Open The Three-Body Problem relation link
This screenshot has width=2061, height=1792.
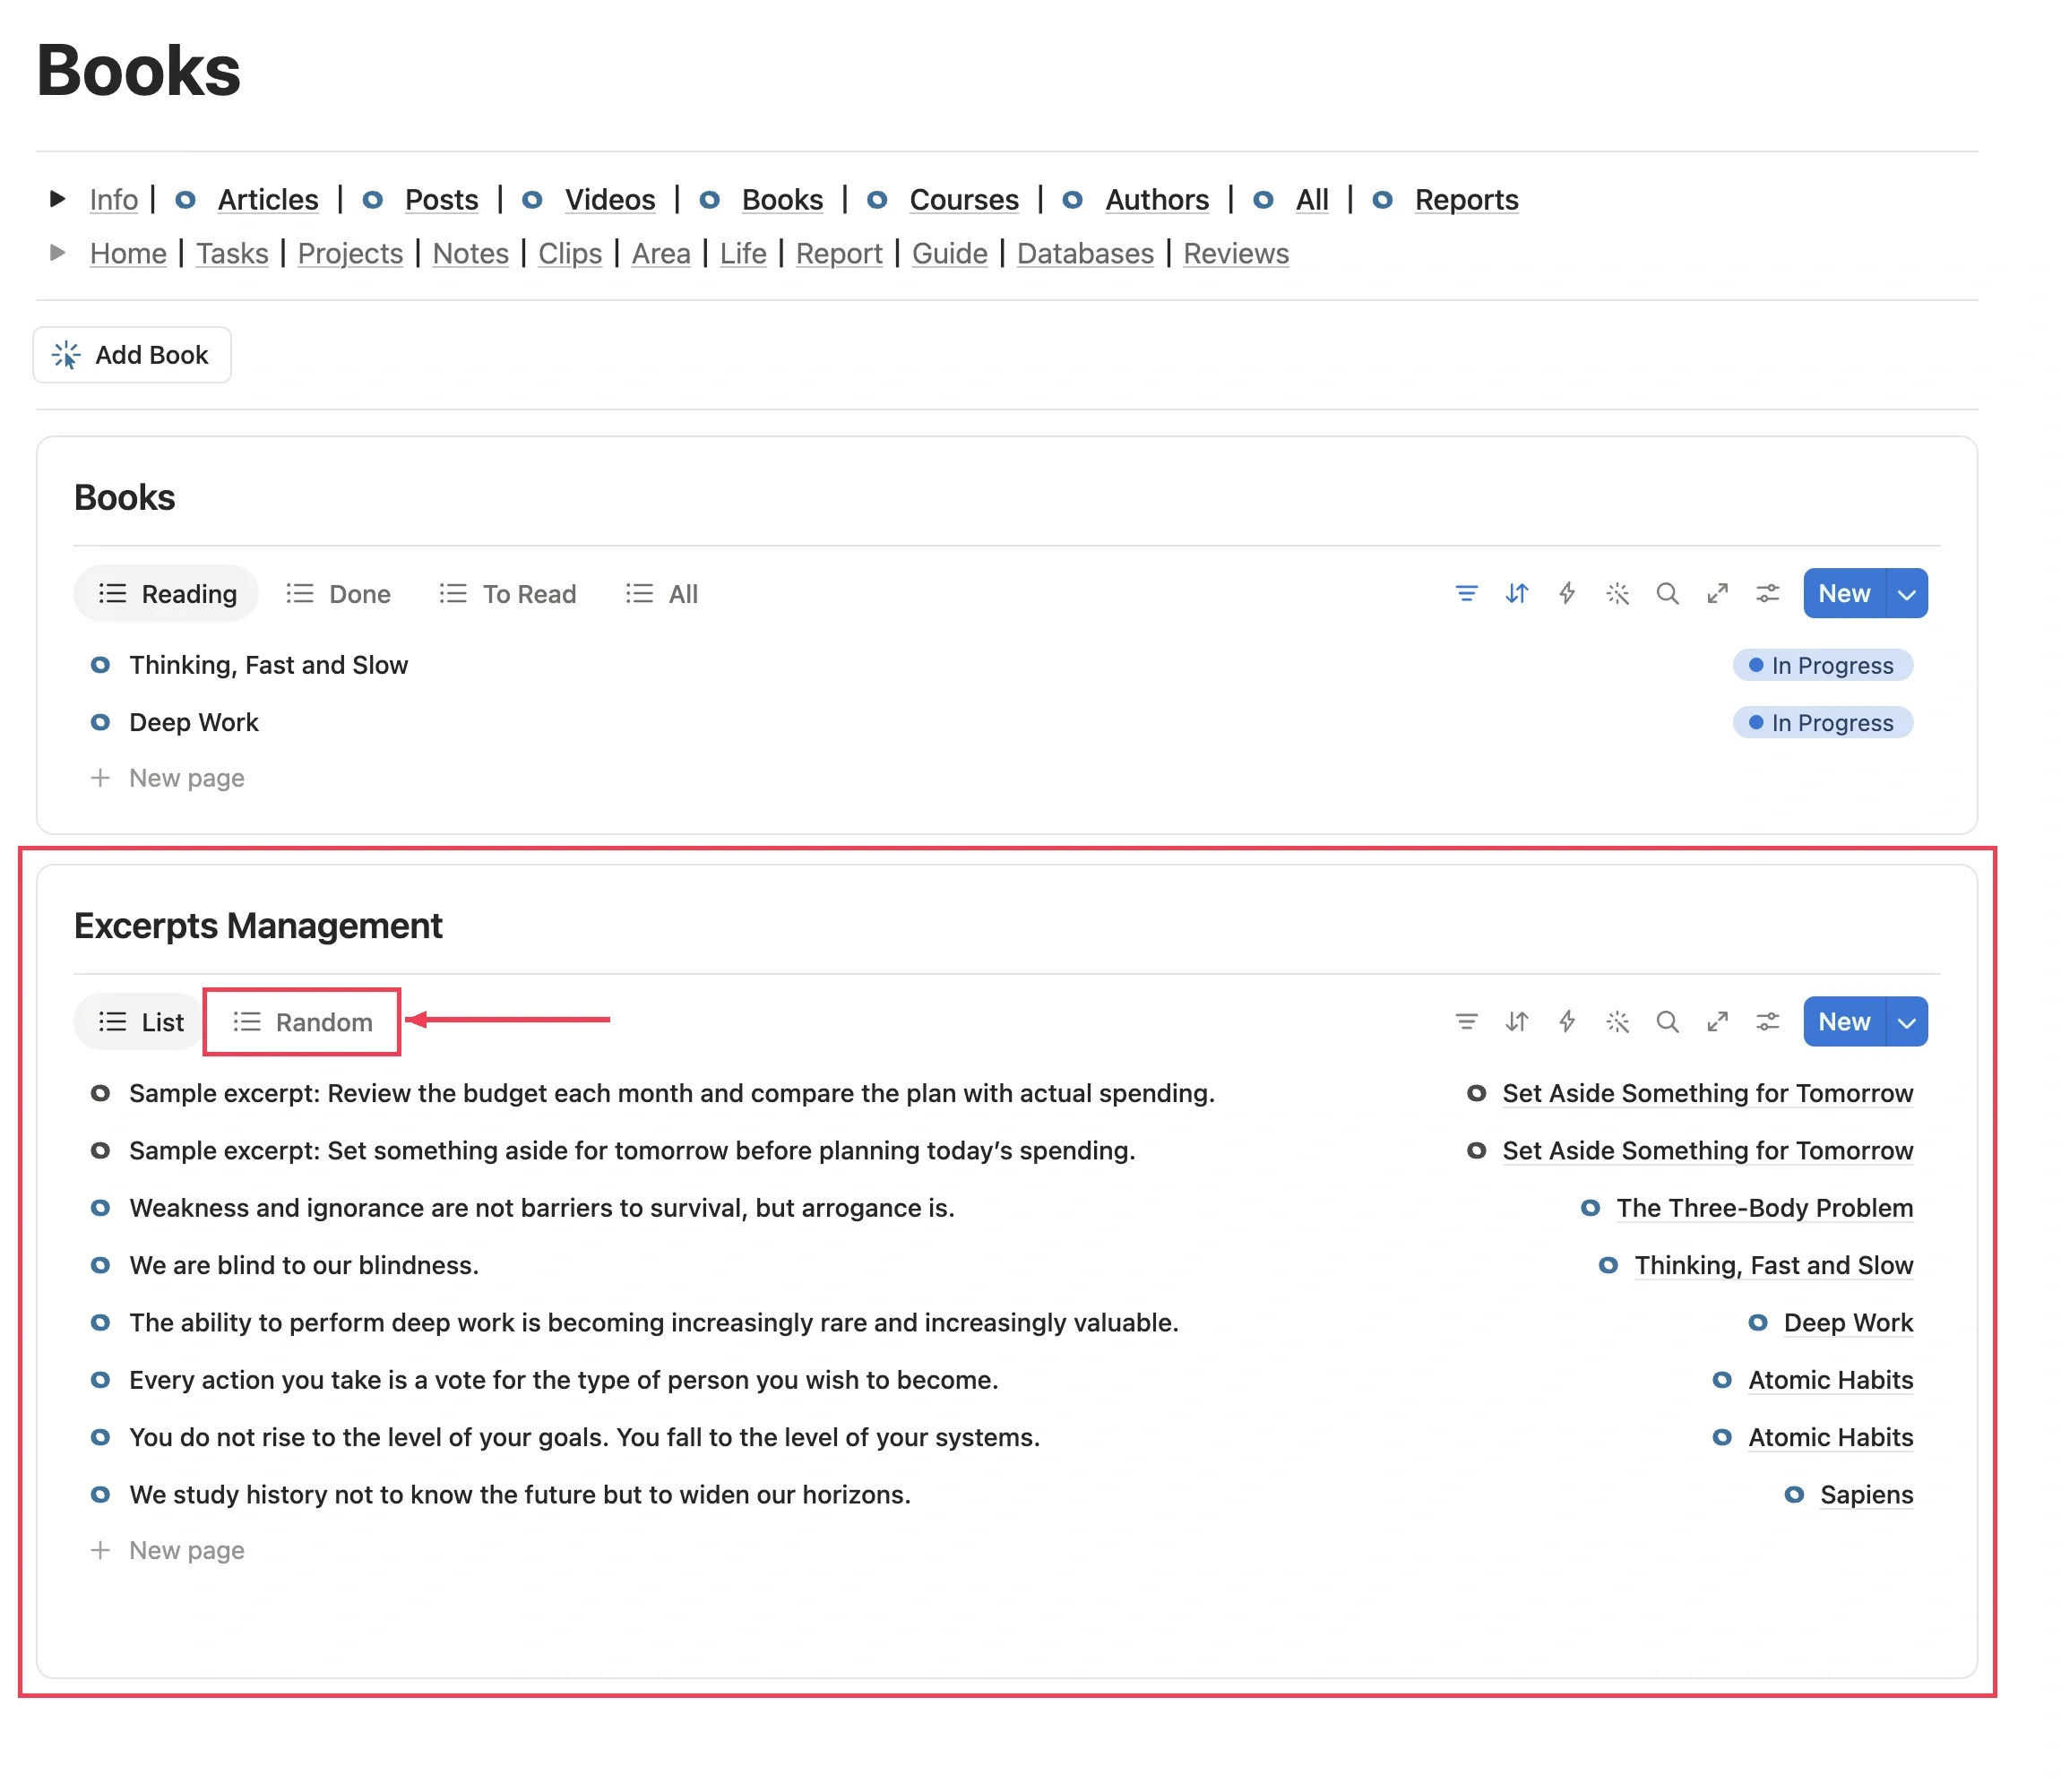pyautogui.click(x=1764, y=1208)
